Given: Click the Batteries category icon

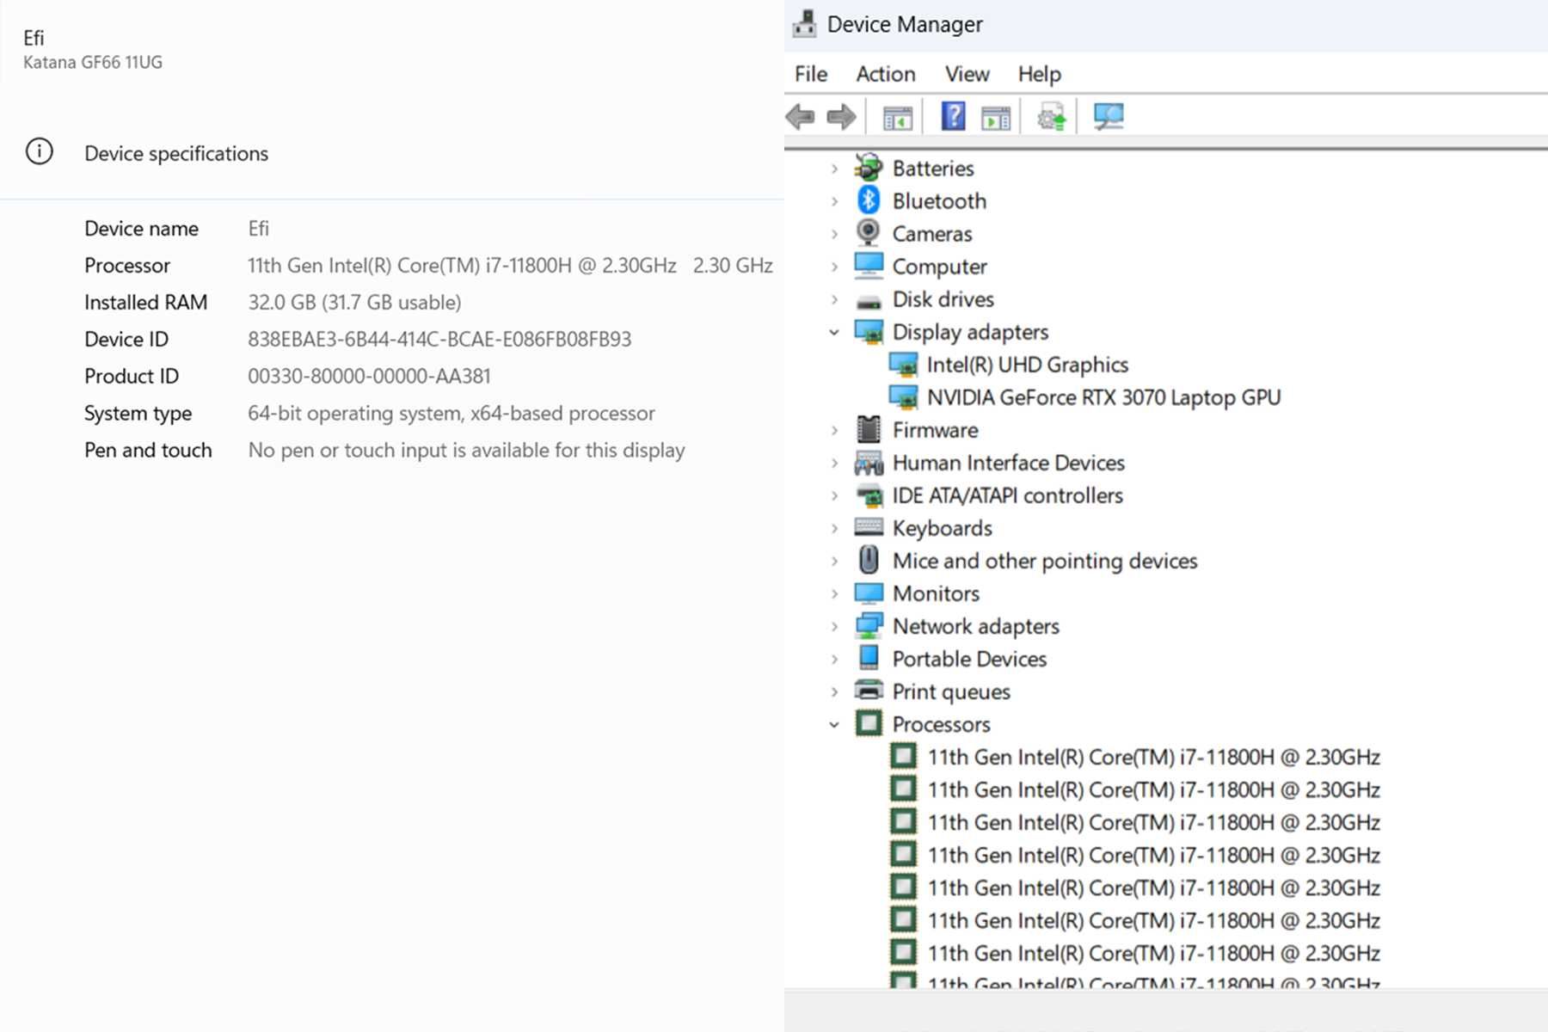Looking at the screenshot, I should pos(869,168).
